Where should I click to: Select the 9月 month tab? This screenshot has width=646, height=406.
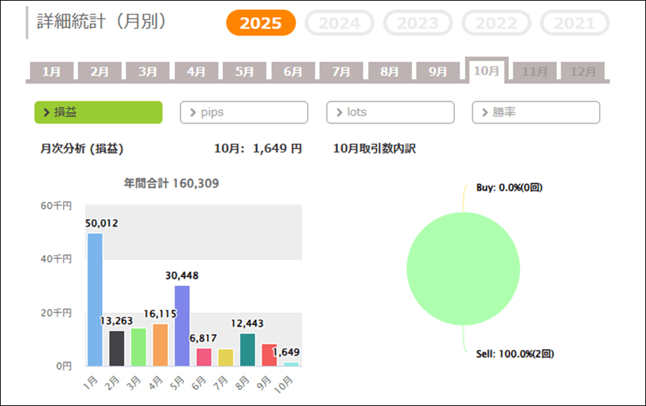point(437,72)
